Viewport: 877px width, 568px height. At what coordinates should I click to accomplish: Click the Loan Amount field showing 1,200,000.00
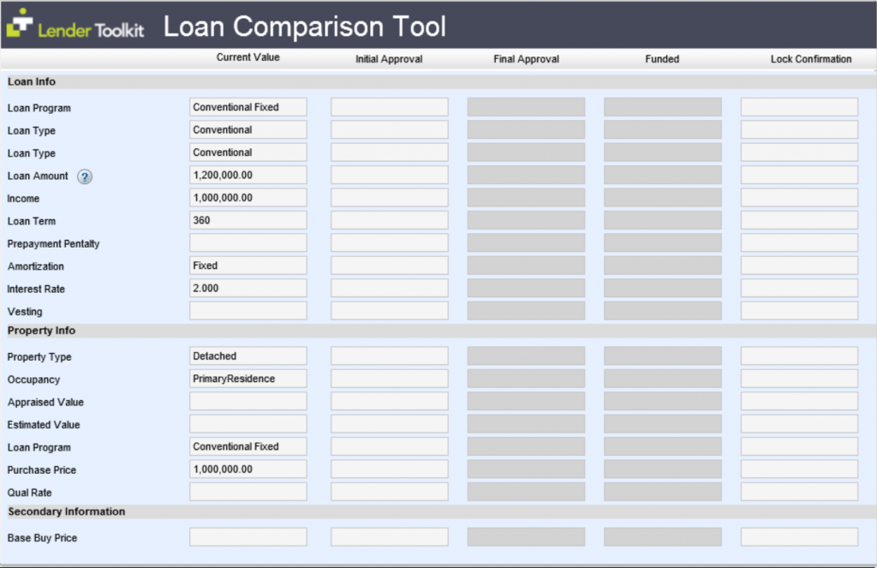pos(248,175)
